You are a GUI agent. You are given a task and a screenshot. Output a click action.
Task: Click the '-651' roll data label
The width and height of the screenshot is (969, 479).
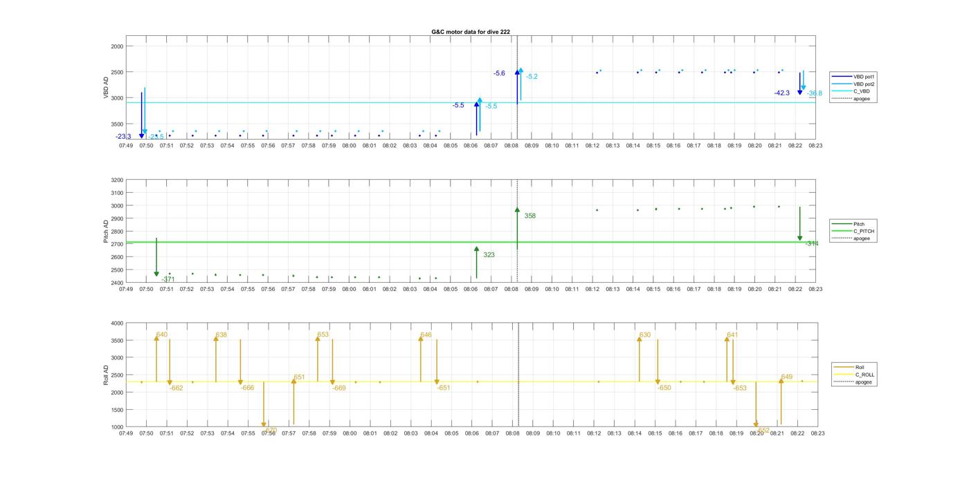click(x=444, y=388)
